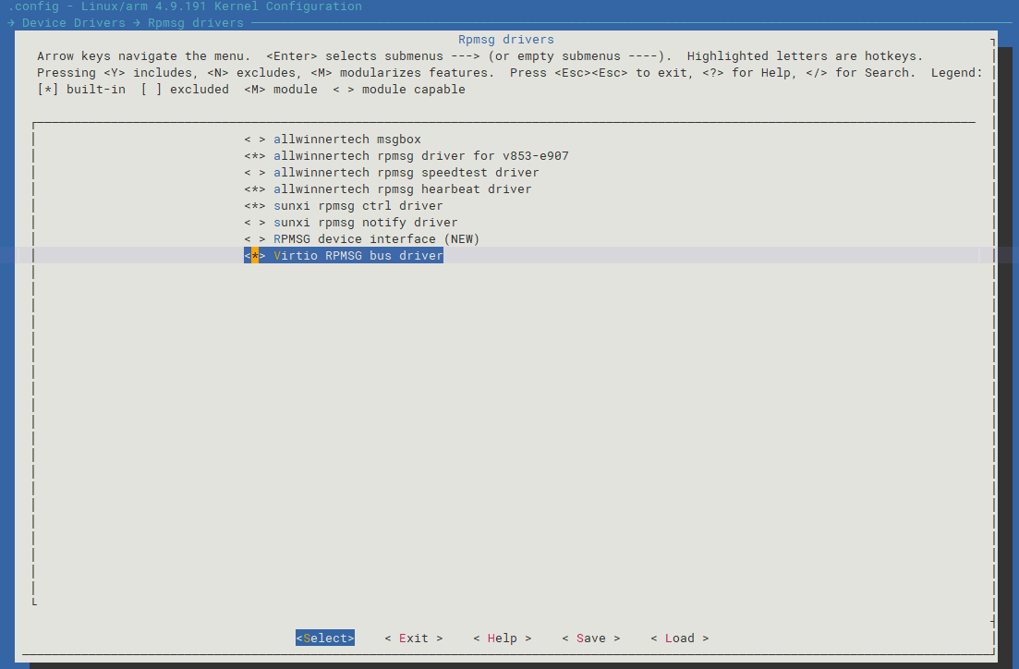Click the Load button

pos(680,638)
